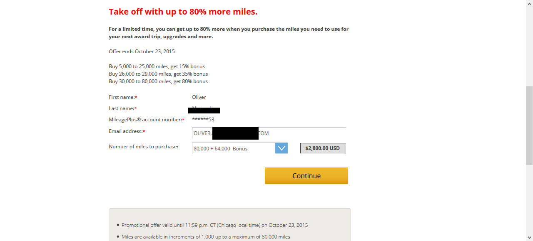Click the "get 80% bonus" offer line
The image size is (533, 241).
(x=158, y=81)
